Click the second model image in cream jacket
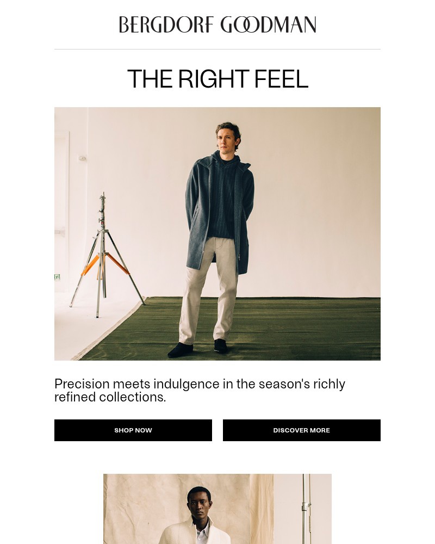The height and width of the screenshot is (544, 435). tap(217, 509)
